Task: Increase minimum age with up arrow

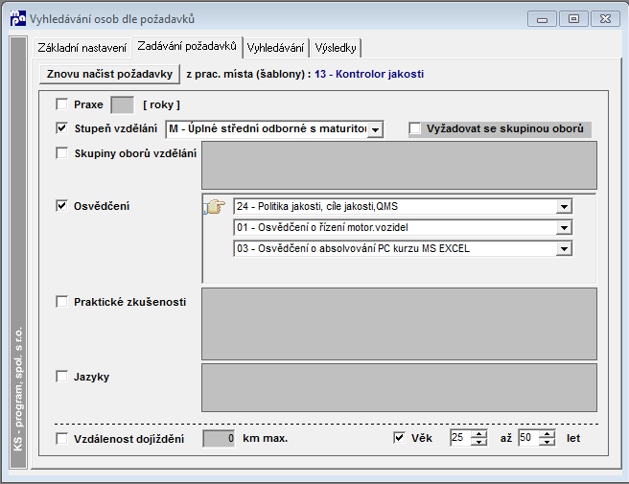Action: (479, 434)
